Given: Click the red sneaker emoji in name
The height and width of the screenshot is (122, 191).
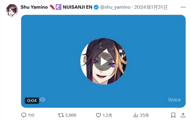Looking at the screenshot, I should [x=52, y=7].
